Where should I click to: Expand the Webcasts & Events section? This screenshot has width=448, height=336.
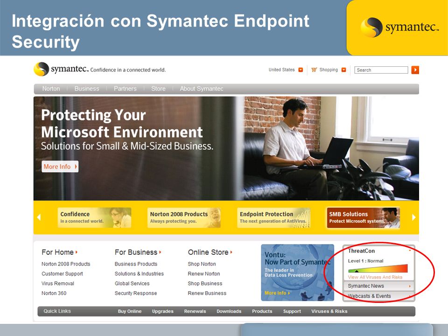click(379, 296)
